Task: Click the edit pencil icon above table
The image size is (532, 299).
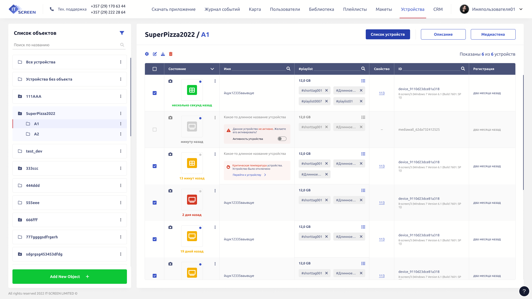Action: (x=155, y=54)
